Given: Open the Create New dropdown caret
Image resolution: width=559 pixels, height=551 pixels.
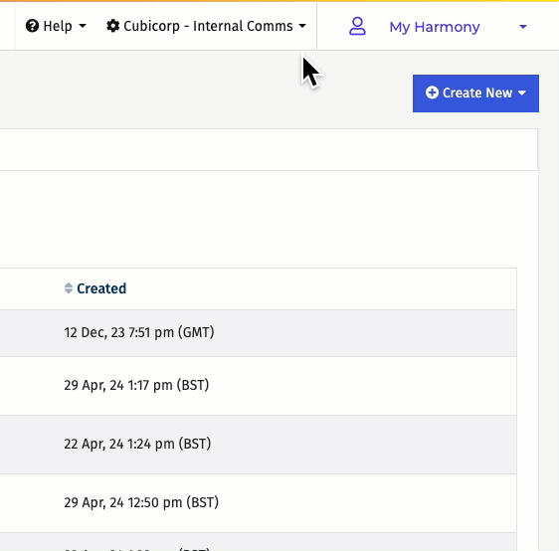Looking at the screenshot, I should (522, 93).
